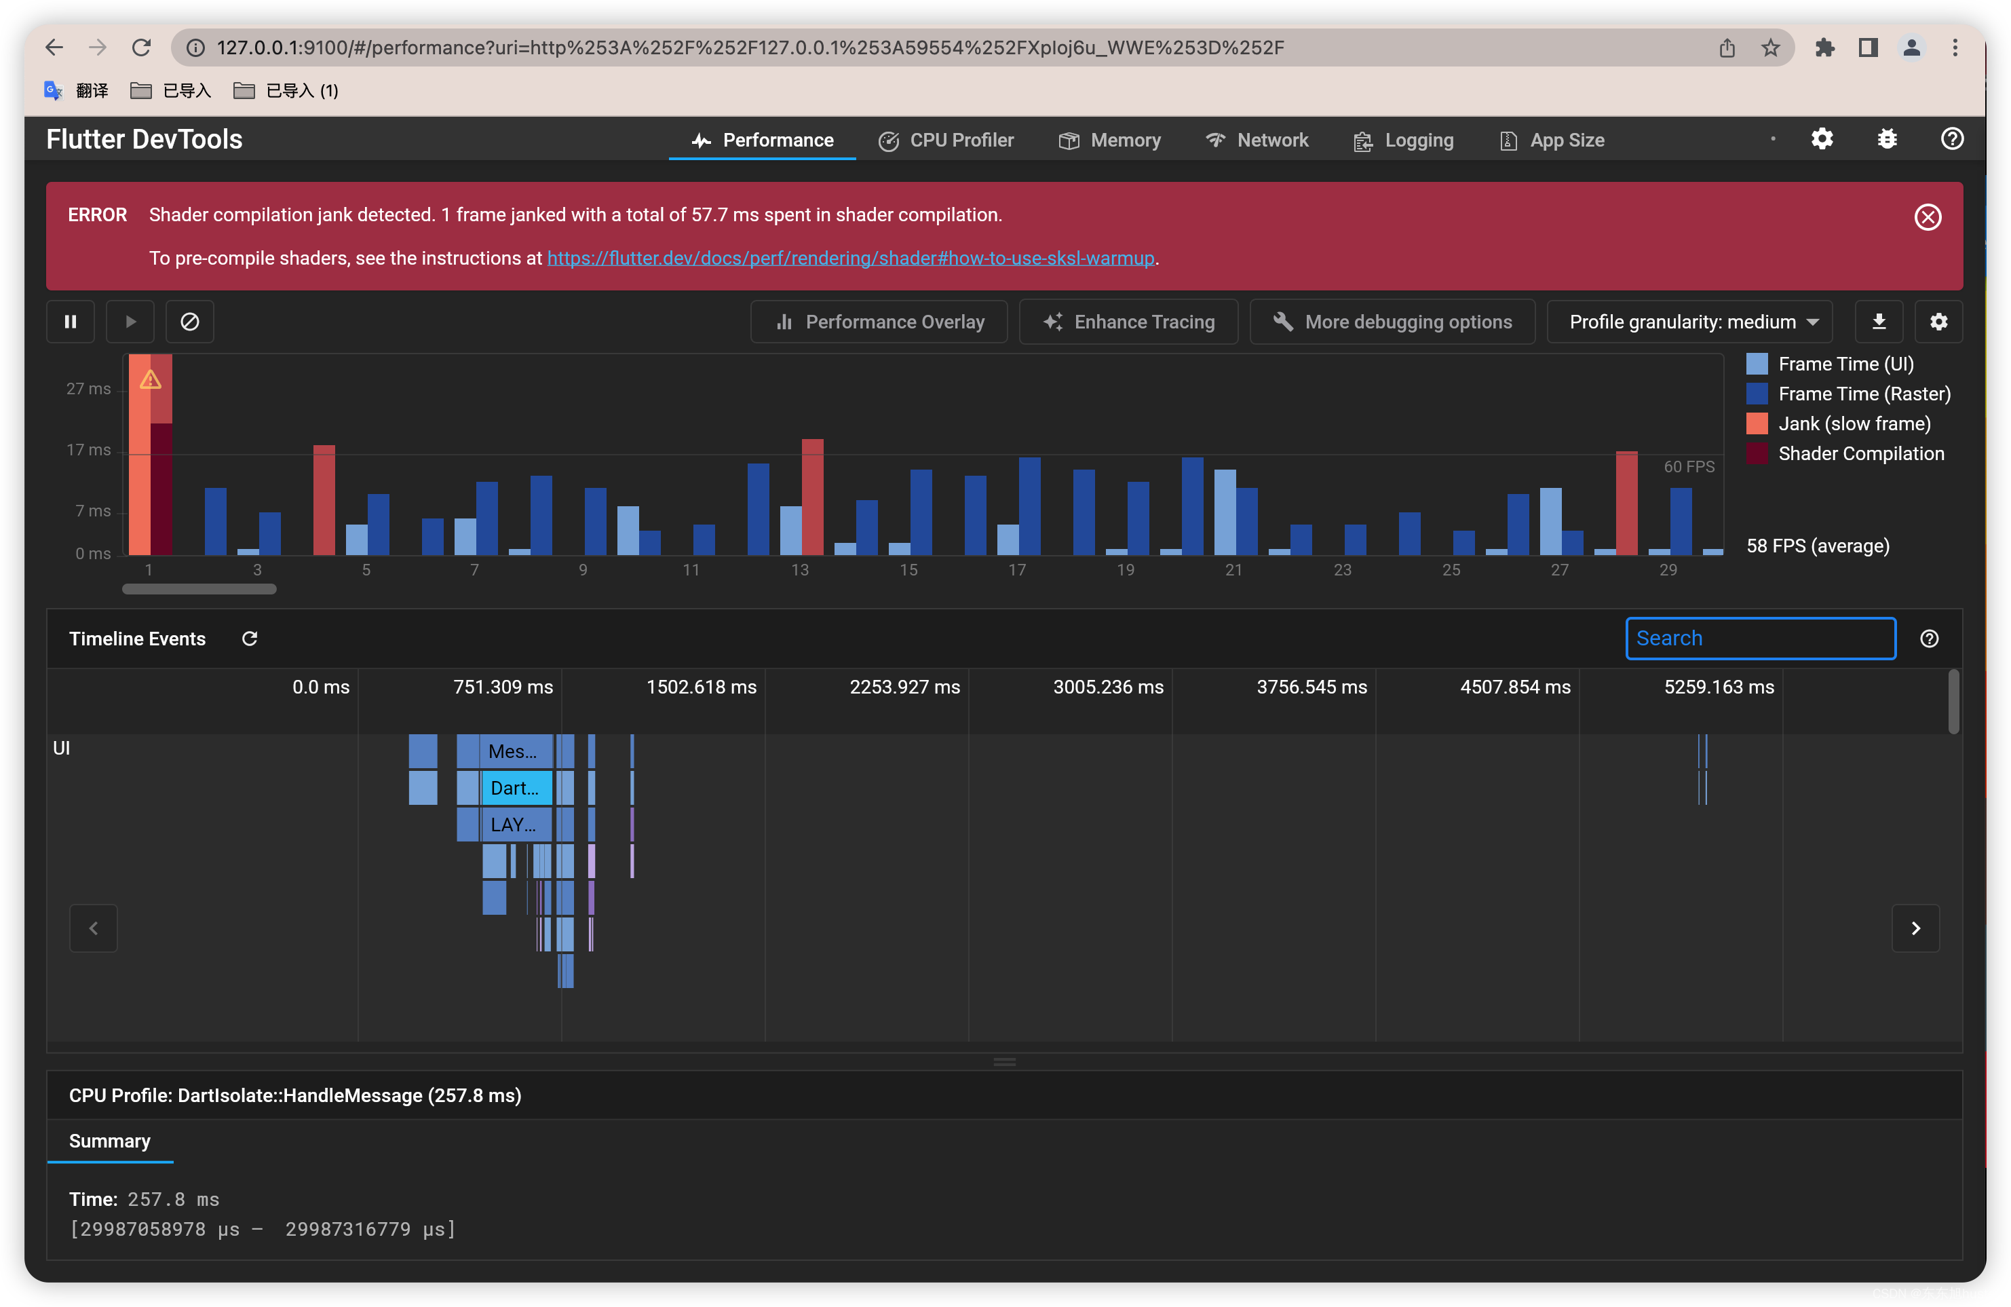Image resolution: width=2011 pixels, height=1307 pixels.
Task: Open DevTools help question mark icon
Action: pyautogui.click(x=1952, y=138)
